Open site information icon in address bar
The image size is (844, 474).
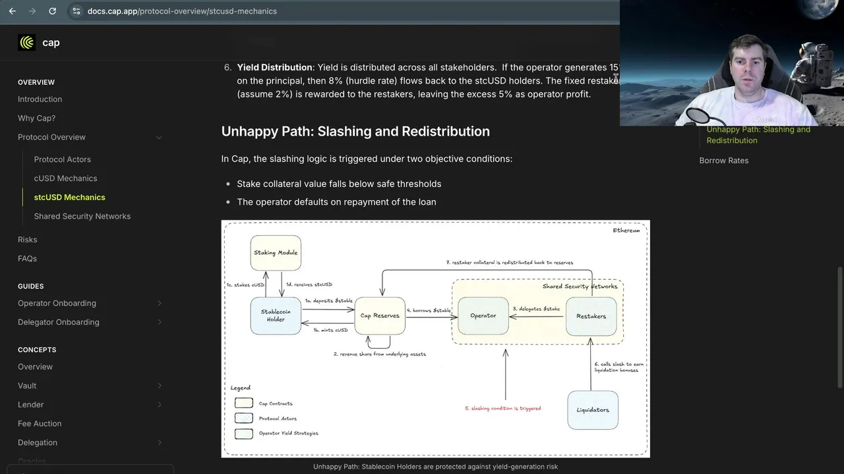[76, 11]
